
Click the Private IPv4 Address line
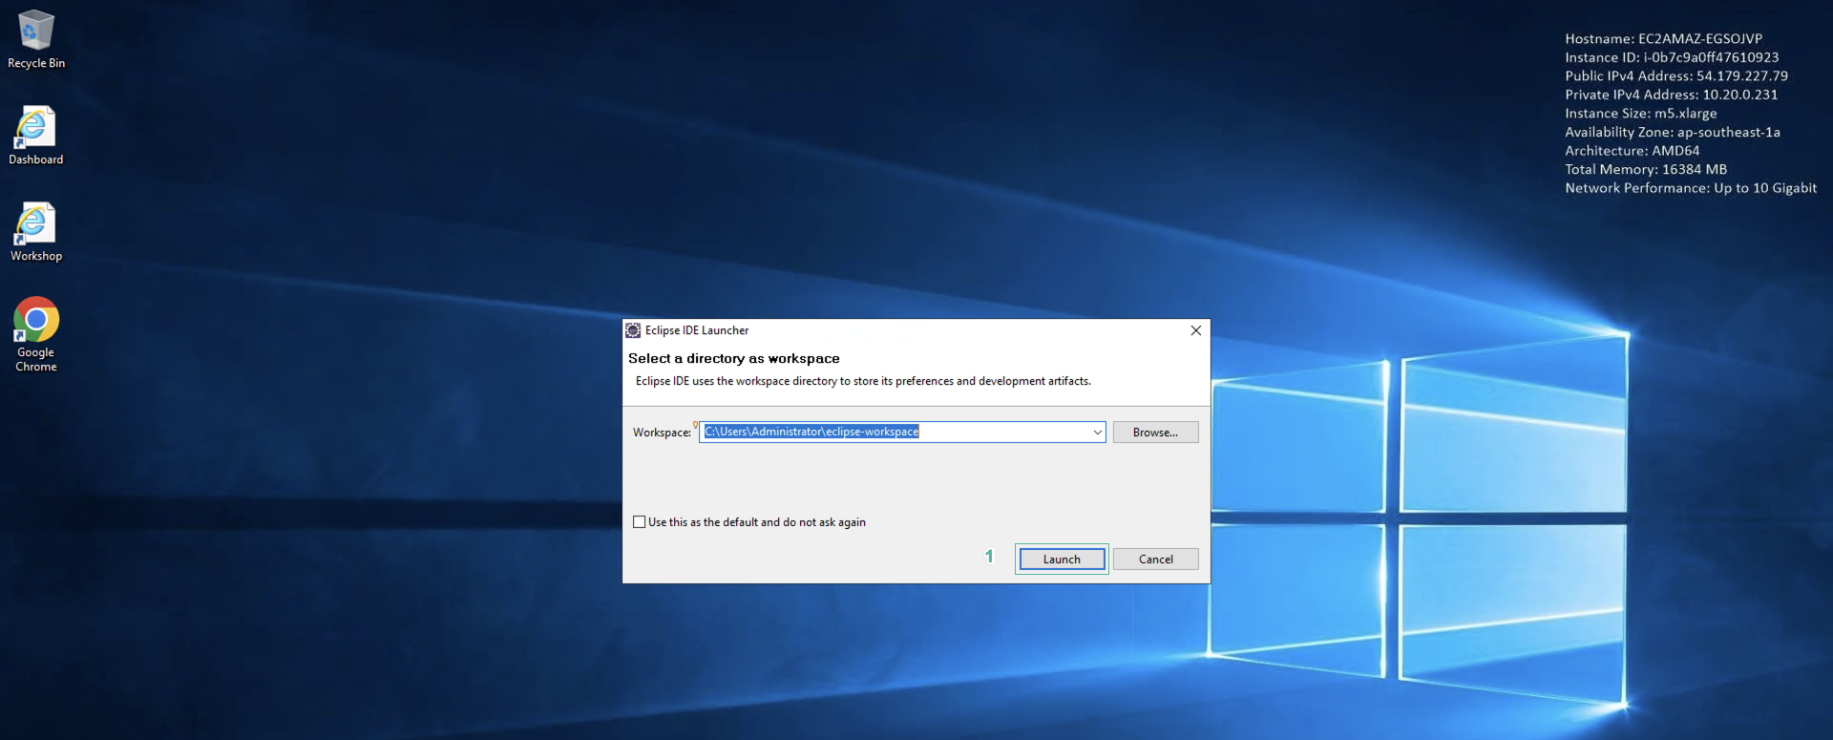1672,95
